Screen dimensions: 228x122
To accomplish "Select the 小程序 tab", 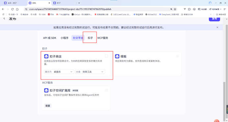I will point(65,38).
